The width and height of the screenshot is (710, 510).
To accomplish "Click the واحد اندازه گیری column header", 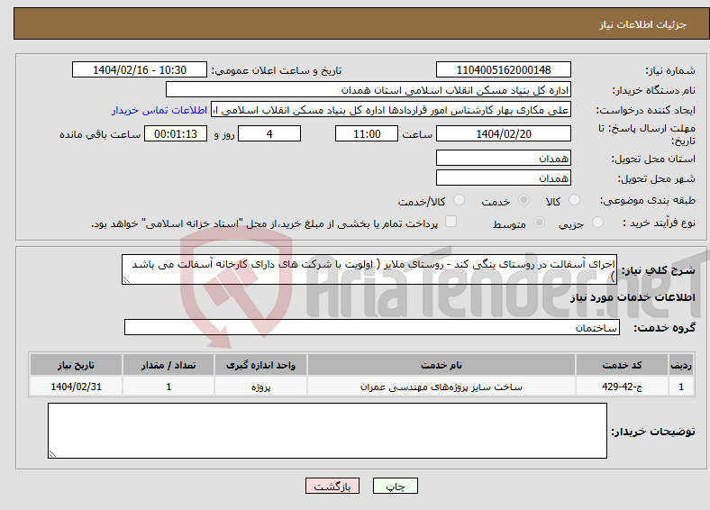I will pyautogui.click(x=260, y=365).
